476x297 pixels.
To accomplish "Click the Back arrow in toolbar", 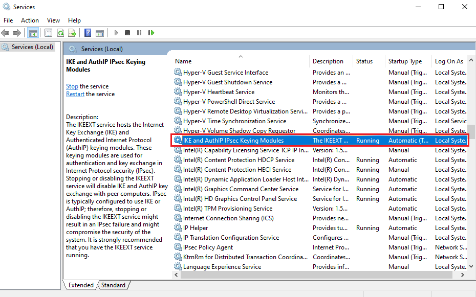I will click(6, 33).
